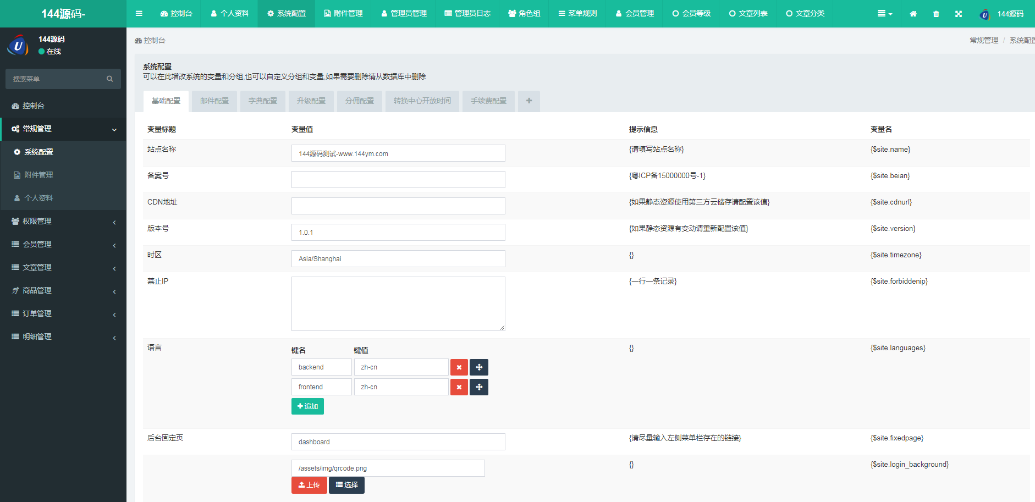Toggle the sidebar hamburger icon
Screen dimensions: 1035x502
click(139, 14)
